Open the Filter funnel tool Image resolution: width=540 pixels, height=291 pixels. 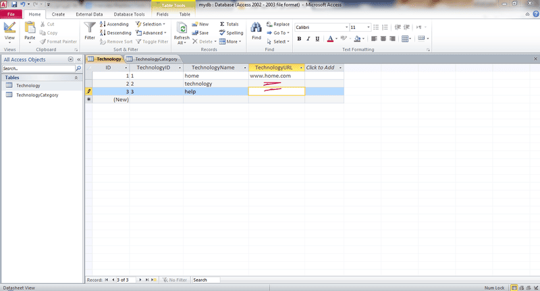click(90, 31)
